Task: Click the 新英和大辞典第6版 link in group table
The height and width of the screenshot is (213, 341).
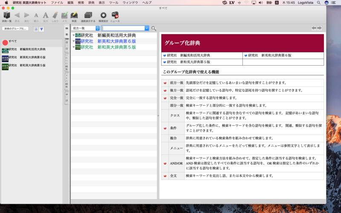Action: [x=270, y=55]
